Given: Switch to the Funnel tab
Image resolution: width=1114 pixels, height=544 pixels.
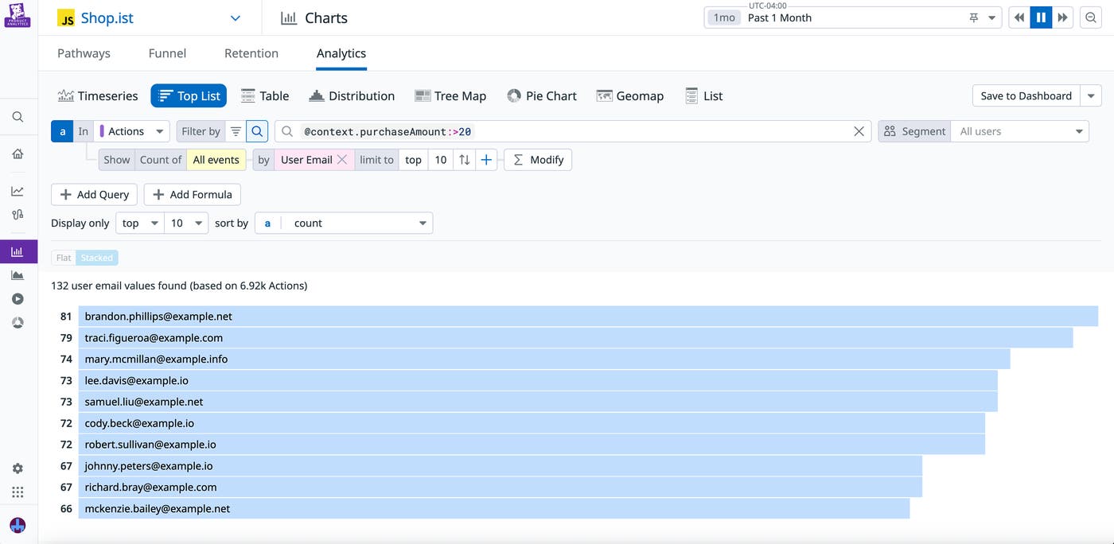Looking at the screenshot, I should point(167,53).
